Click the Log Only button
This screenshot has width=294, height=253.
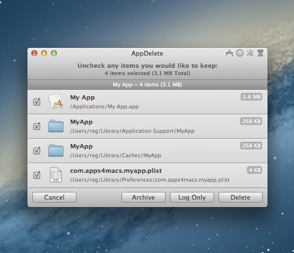[192, 197]
